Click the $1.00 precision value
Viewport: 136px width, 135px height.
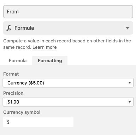(x=13, y=102)
